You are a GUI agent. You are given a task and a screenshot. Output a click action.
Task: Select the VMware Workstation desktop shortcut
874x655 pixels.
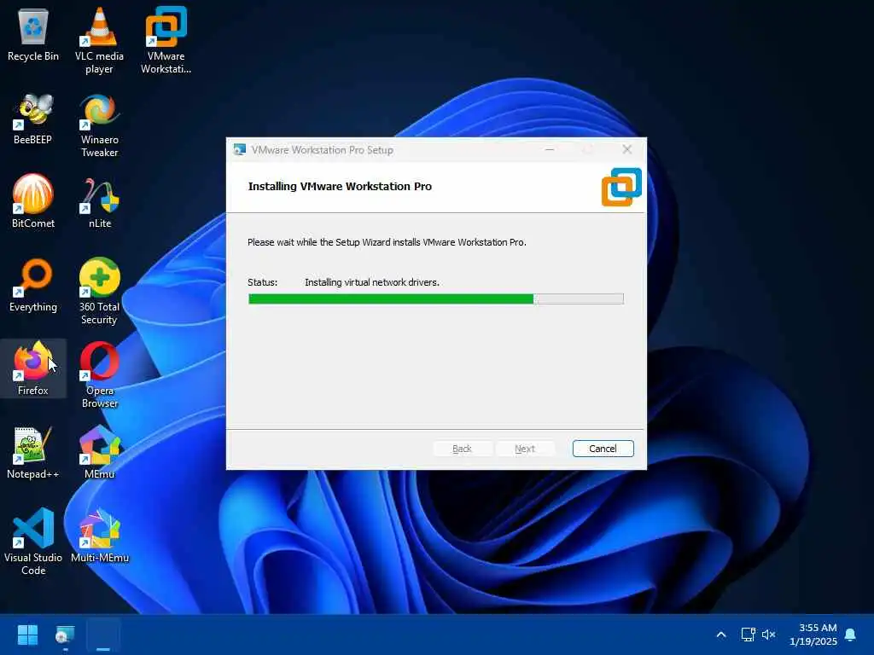click(166, 40)
